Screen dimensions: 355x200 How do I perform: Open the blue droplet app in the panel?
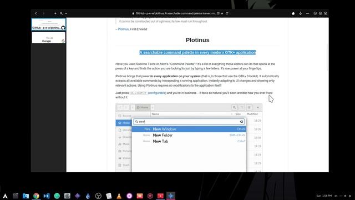pyautogui.click(x=88, y=196)
